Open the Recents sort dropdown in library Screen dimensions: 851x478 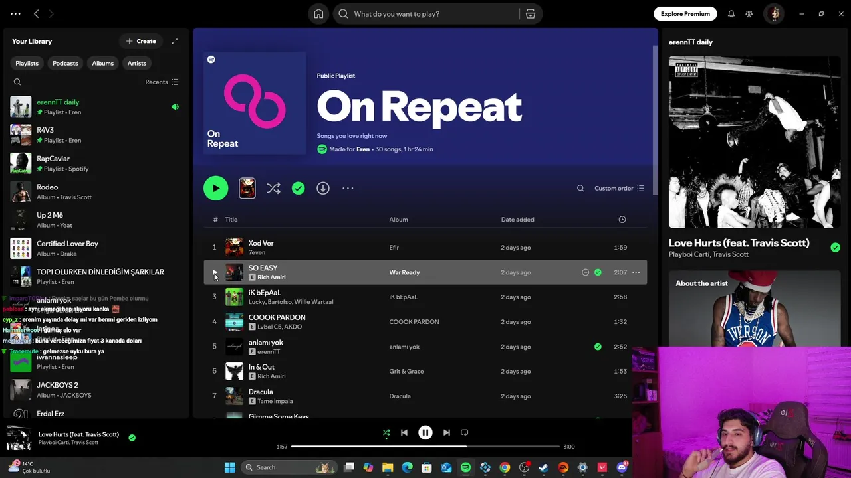point(162,82)
